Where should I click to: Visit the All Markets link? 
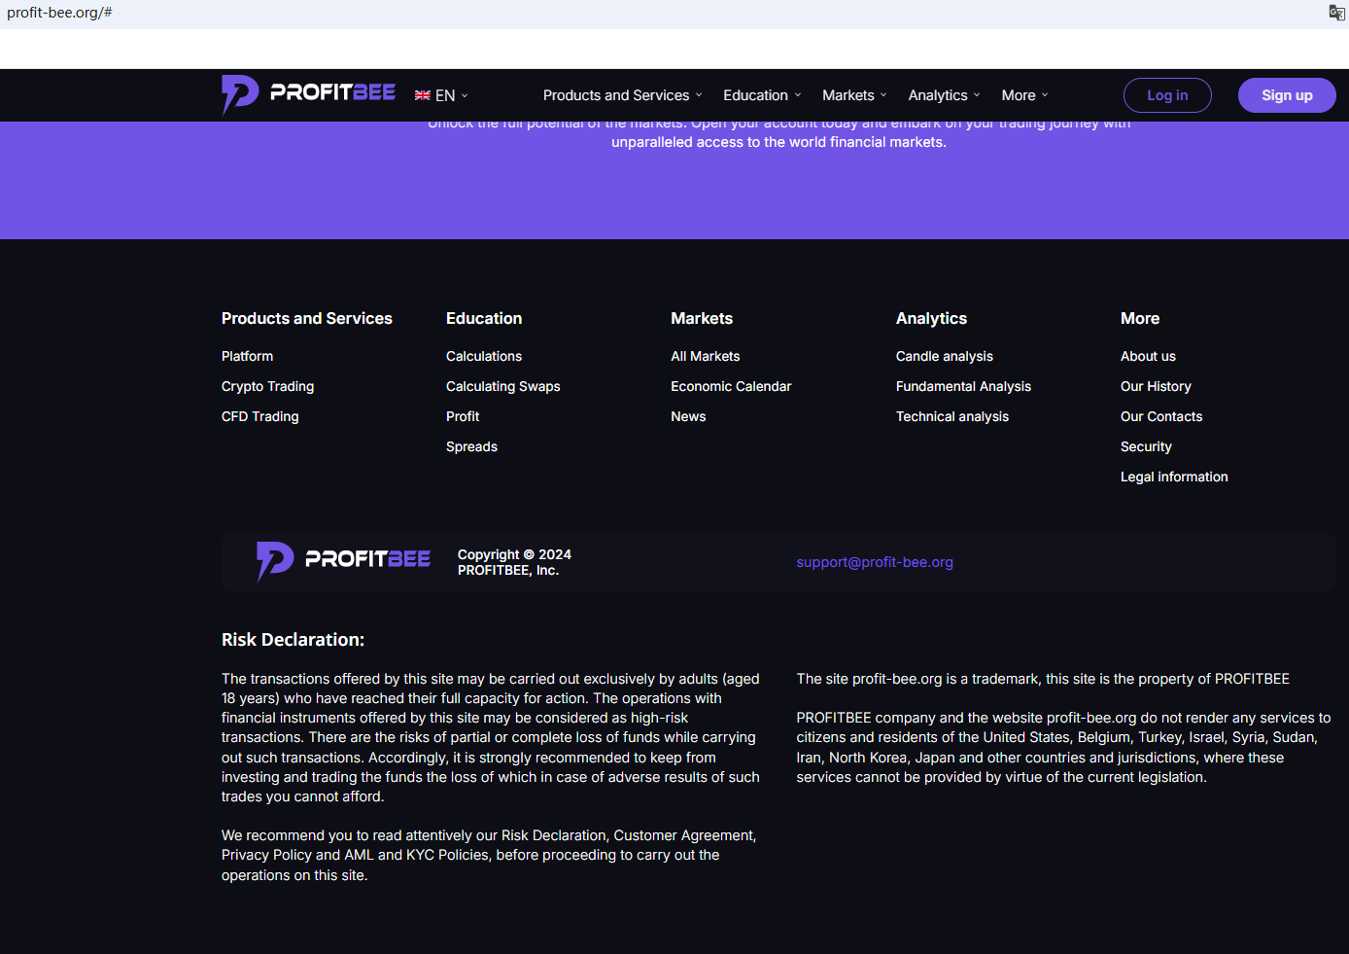point(705,356)
